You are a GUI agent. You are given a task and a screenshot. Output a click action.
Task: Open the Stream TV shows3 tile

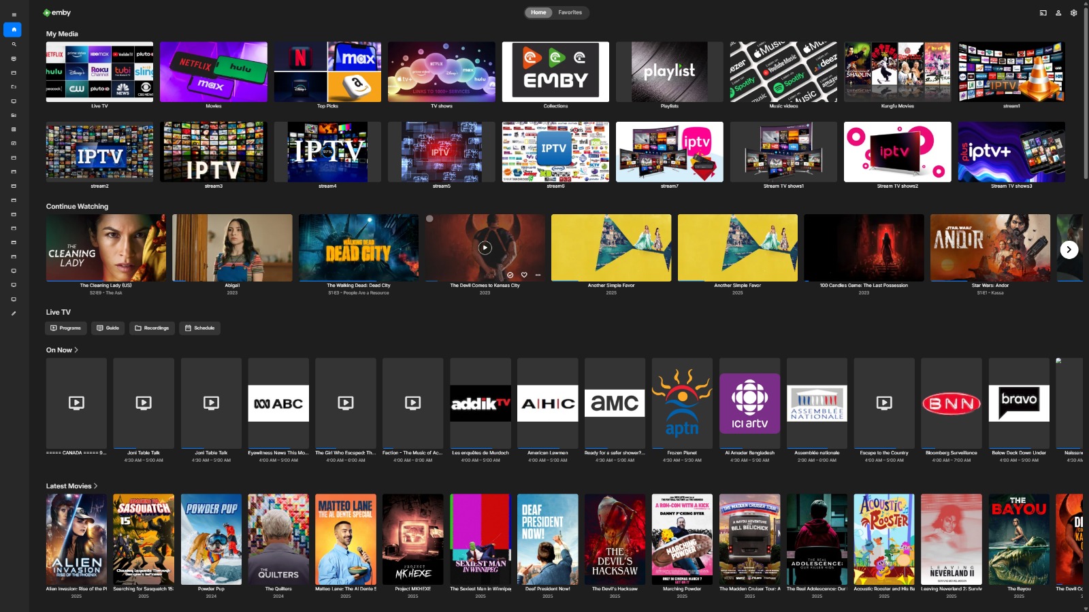(1011, 152)
